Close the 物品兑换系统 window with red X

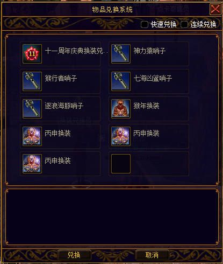coord(215,9)
